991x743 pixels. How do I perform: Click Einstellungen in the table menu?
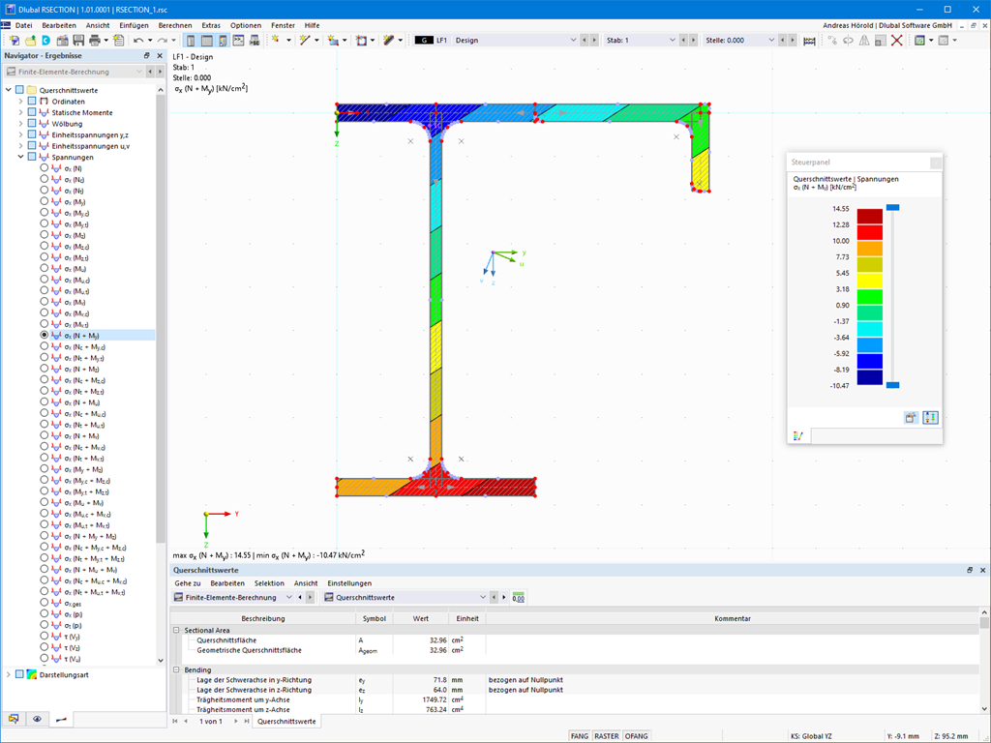tap(349, 583)
